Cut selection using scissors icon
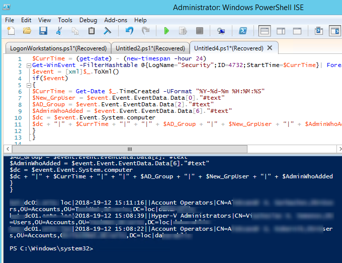The image size is (342, 263). coord(59,31)
